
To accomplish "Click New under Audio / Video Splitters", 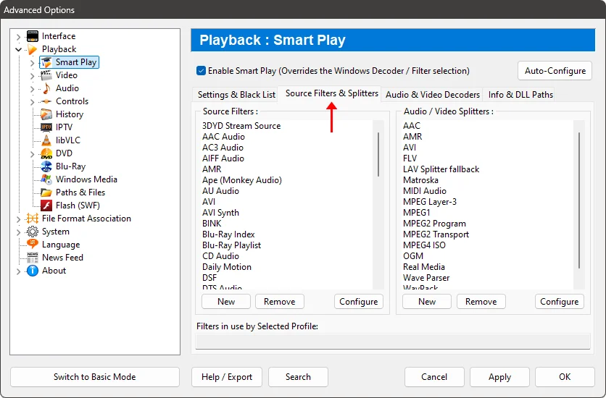I will pos(427,302).
